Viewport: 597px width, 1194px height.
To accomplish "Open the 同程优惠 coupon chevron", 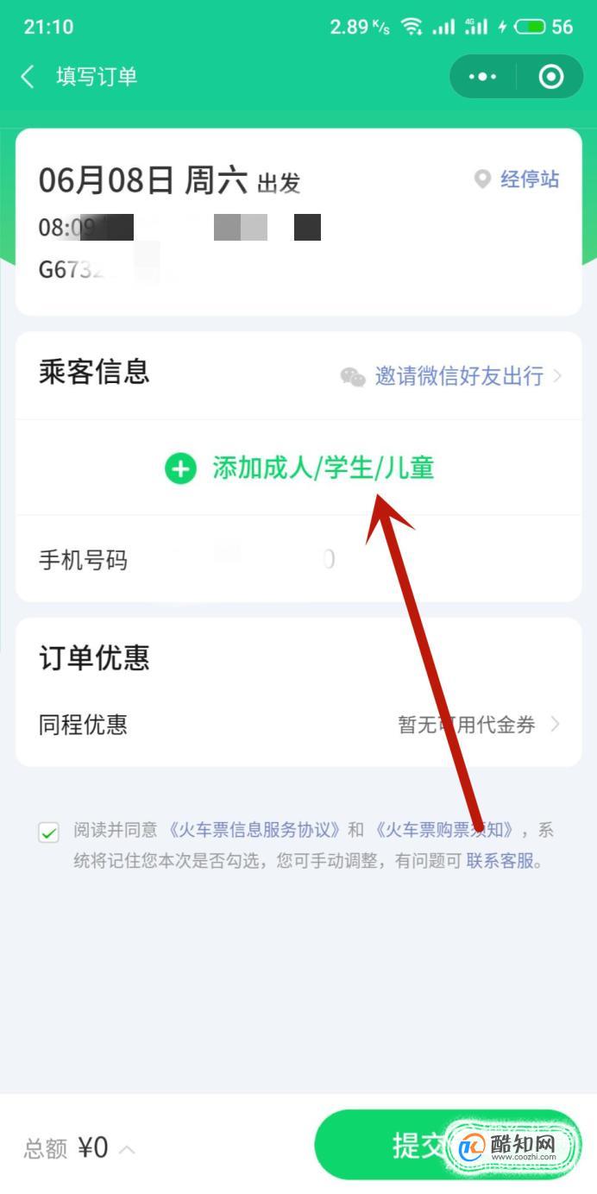I will pos(555,724).
